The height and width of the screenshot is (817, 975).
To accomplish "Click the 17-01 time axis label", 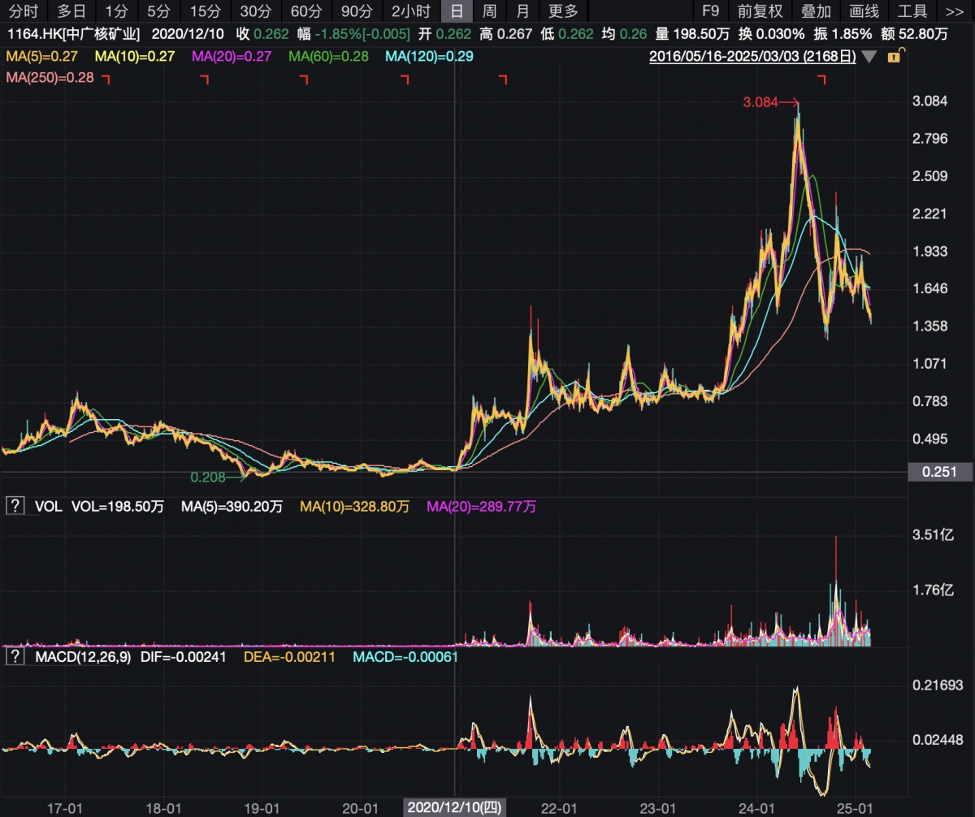I will point(66,808).
